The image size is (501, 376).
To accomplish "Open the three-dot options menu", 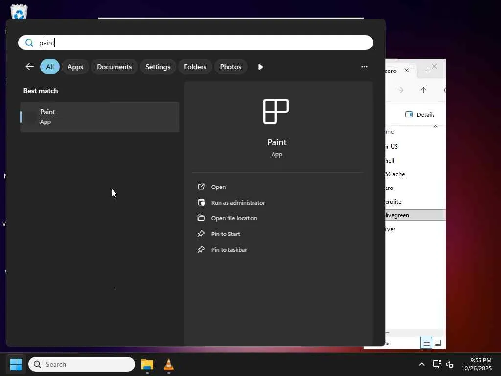I will (364, 67).
